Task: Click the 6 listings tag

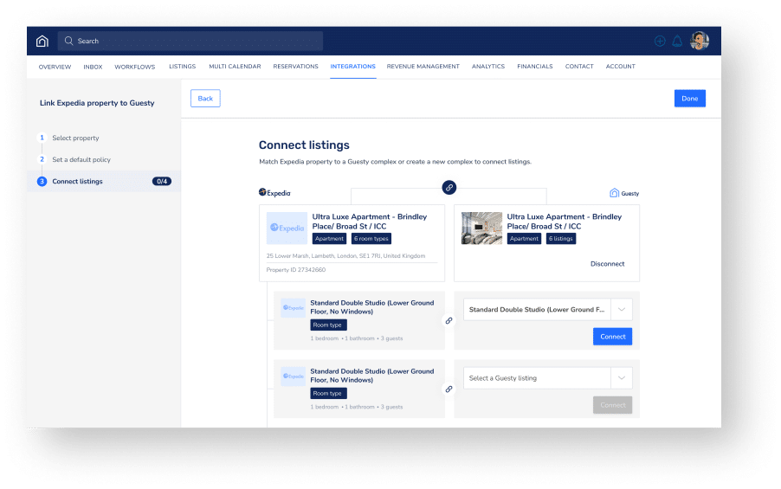Action: click(x=561, y=239)
